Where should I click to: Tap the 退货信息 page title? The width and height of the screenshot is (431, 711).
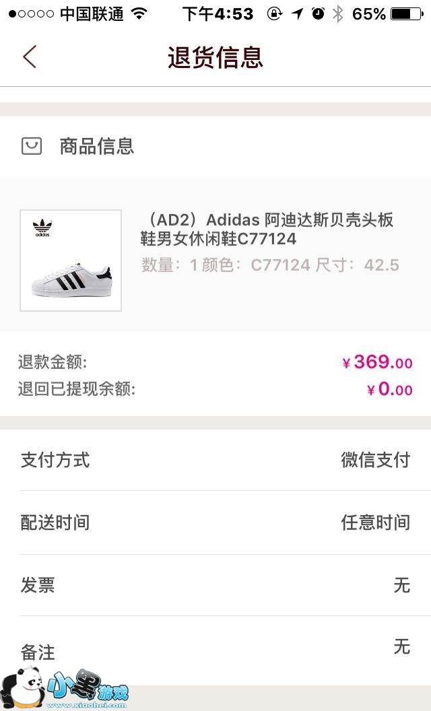point(215,58)
